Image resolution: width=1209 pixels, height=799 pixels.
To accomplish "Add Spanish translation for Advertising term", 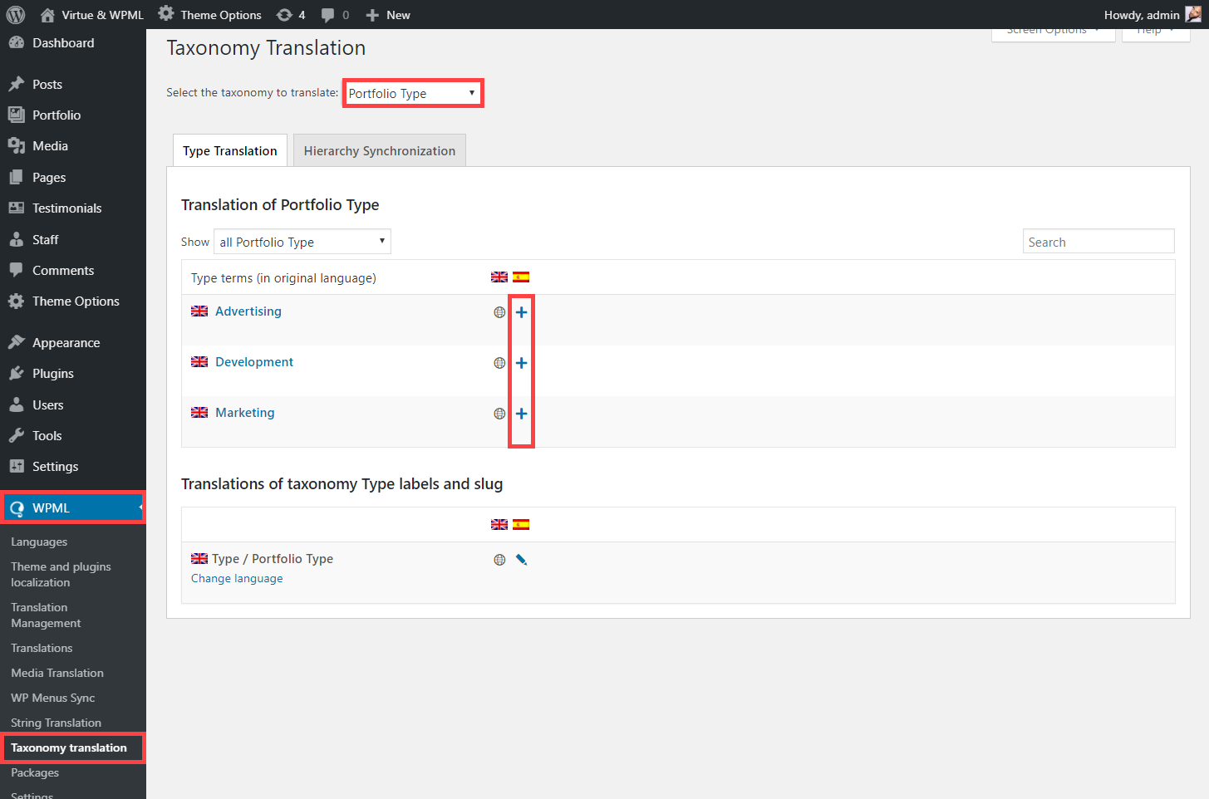I will (x=521, y=312).
